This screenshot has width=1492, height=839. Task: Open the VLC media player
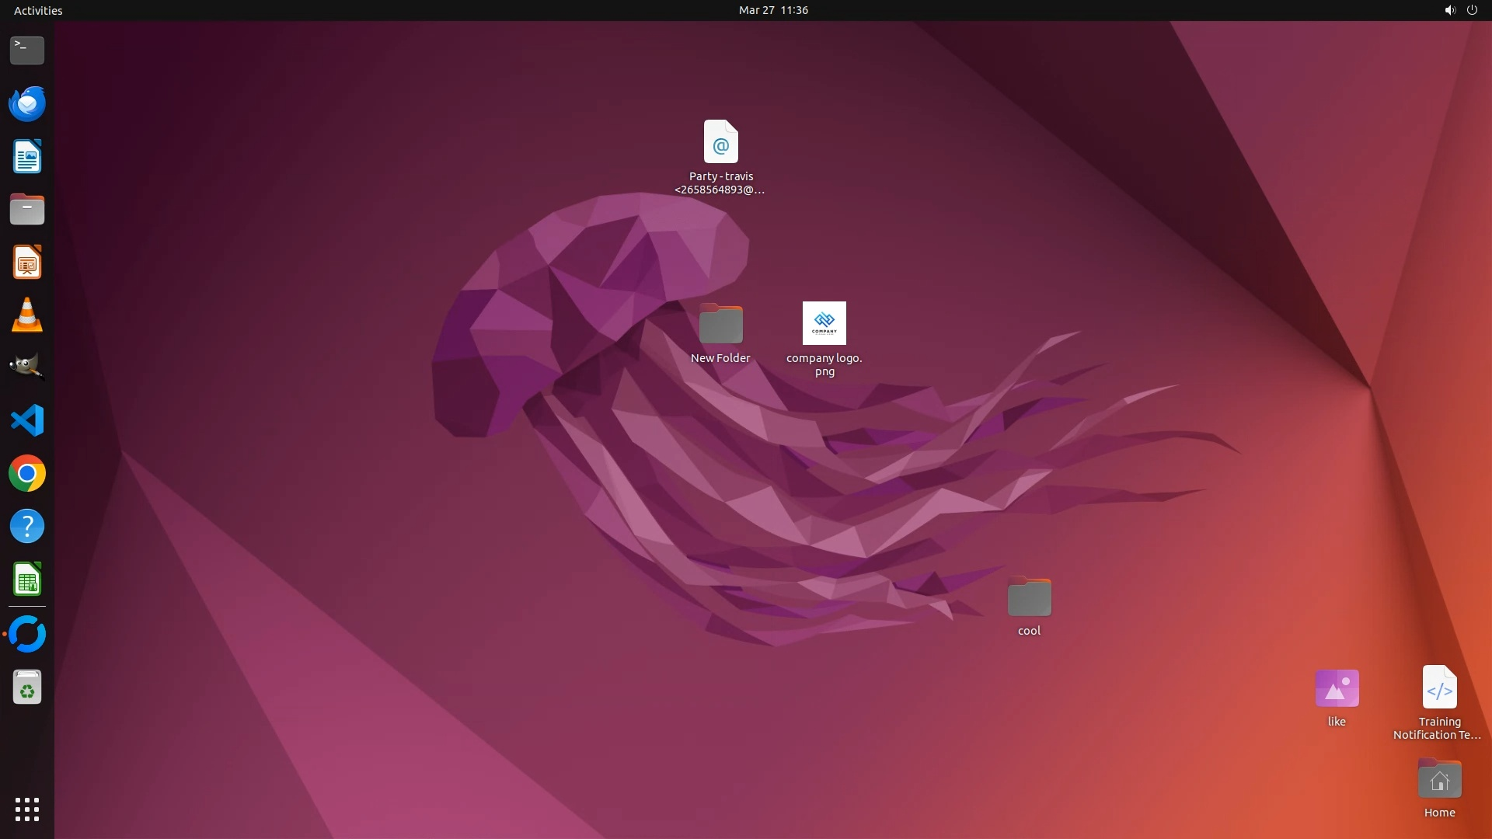[27, 315]
